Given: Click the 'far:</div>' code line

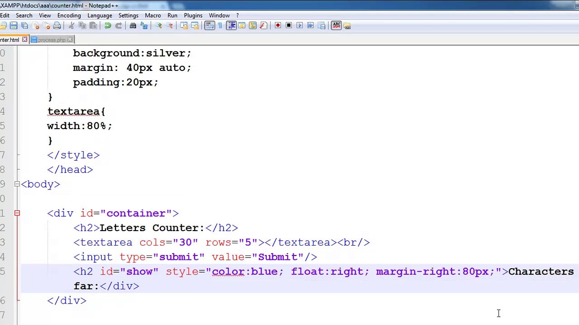Looking at the screenshot, I should 106,286.
